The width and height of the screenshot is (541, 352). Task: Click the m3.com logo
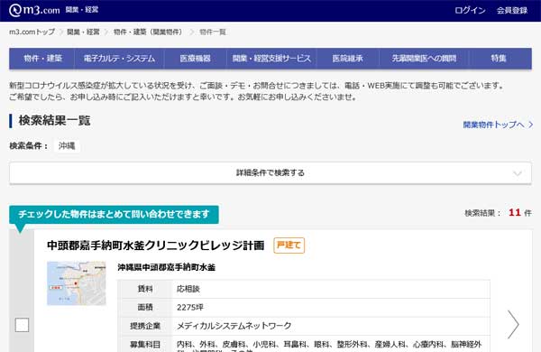pos(34,10)
